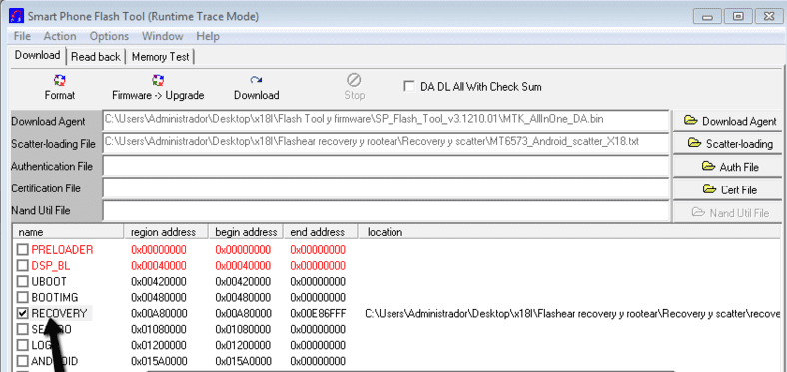Click the Authentication File field
Image resolution: width=787 pixels, height=372 pixels.
(x=386, y=166)
